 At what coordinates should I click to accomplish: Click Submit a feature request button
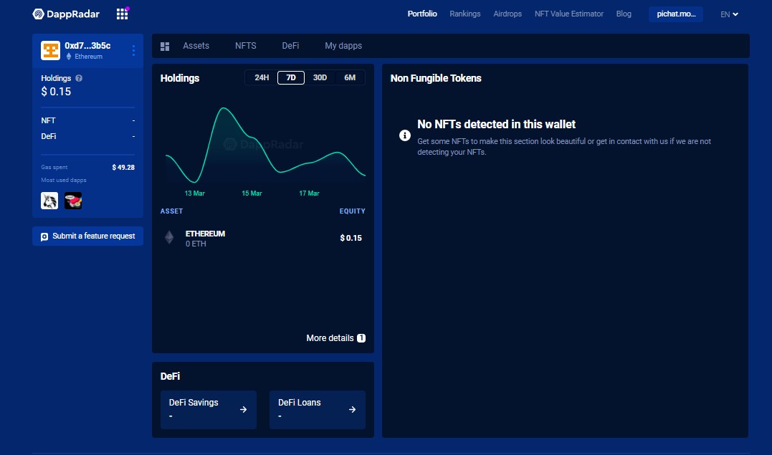(x=87, y=236)
